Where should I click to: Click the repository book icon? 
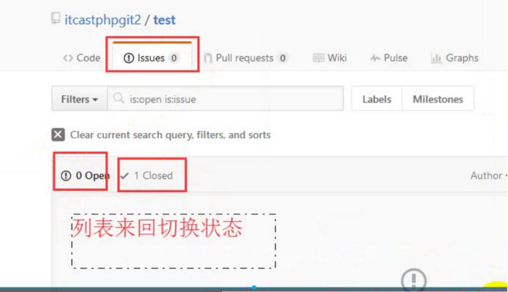(x=56, y=18)
